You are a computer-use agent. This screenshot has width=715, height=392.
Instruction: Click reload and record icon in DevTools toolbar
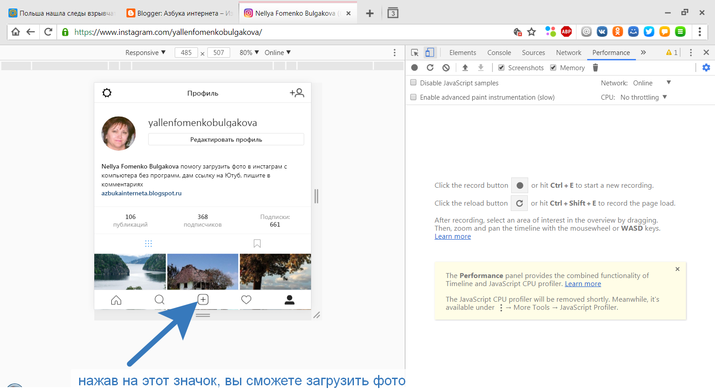pyautogui.click(x=430, y=67)
